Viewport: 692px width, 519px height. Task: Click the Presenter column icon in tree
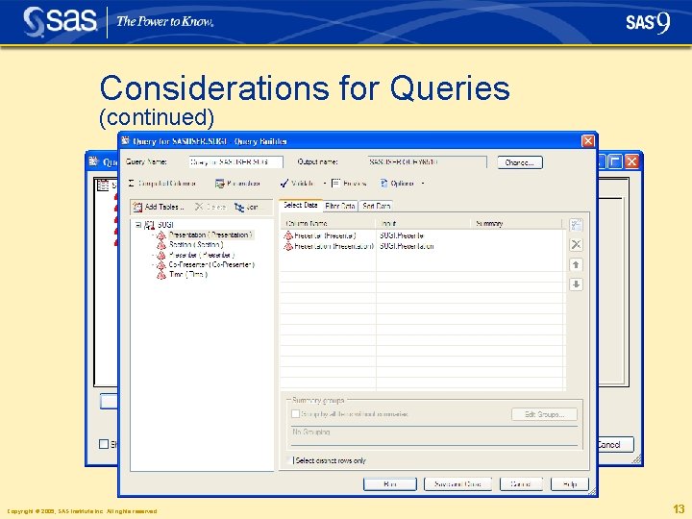pos(161,255)
